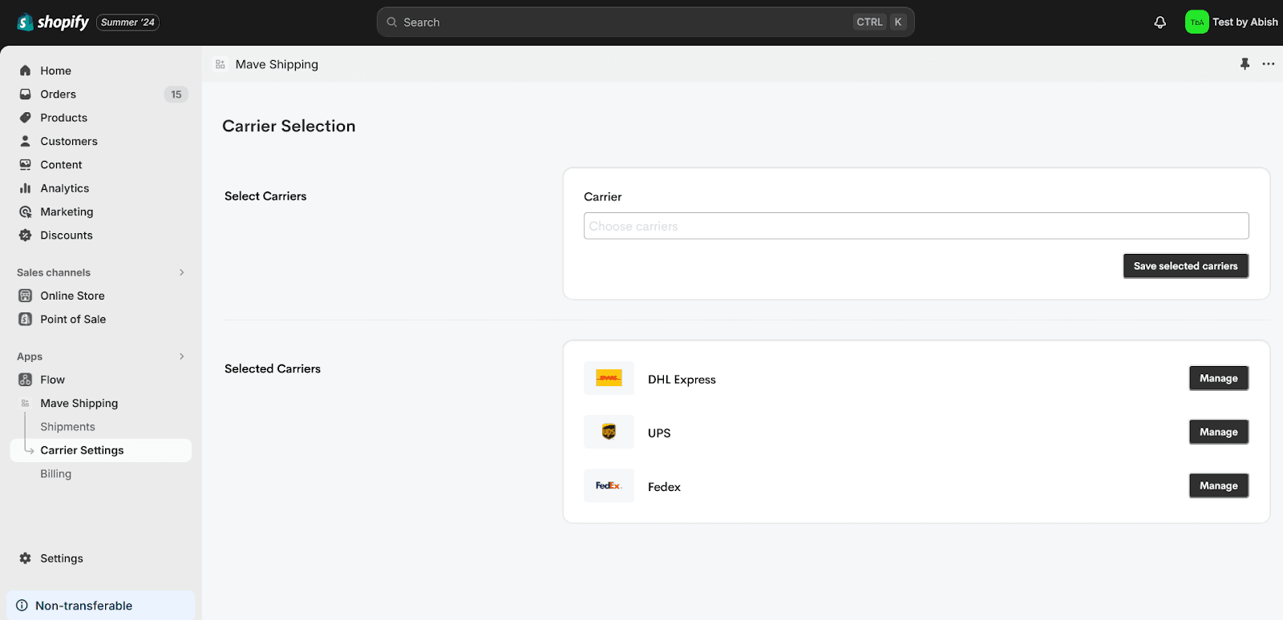The image size is (1283, 620).
Task: Open Discounts
Action: pos(67,236)
